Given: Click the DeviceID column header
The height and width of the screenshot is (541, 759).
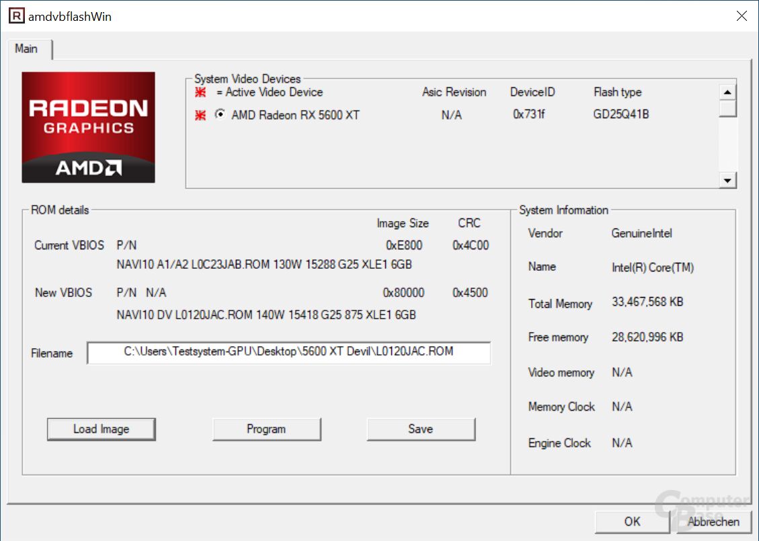Looking at the screenshot, I should pyautogui.click(x=532, y=92).
